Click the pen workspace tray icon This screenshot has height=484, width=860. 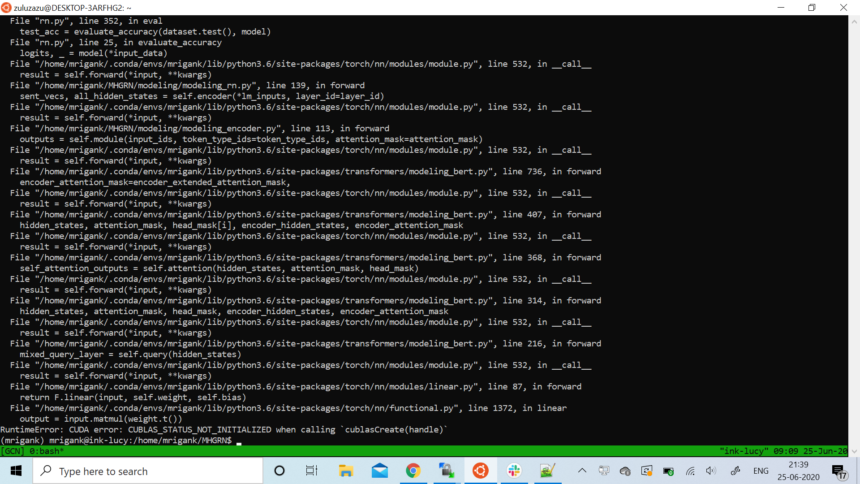point(735,471)
